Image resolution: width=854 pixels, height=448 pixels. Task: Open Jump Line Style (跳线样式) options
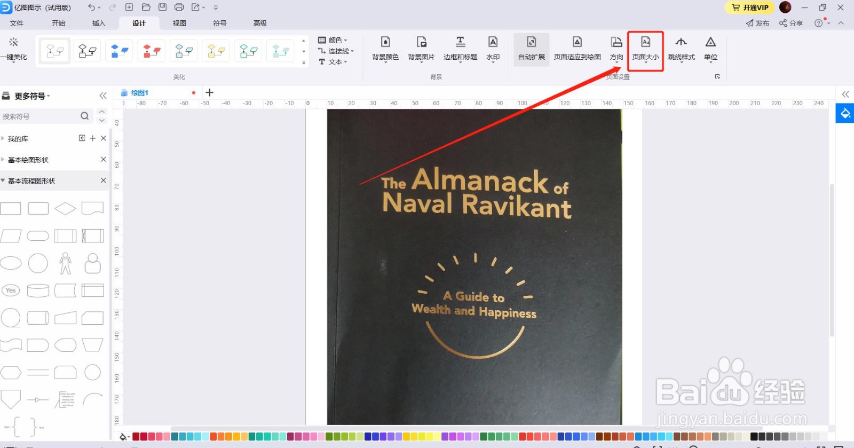pyautogui.click(x=681, y=49)
